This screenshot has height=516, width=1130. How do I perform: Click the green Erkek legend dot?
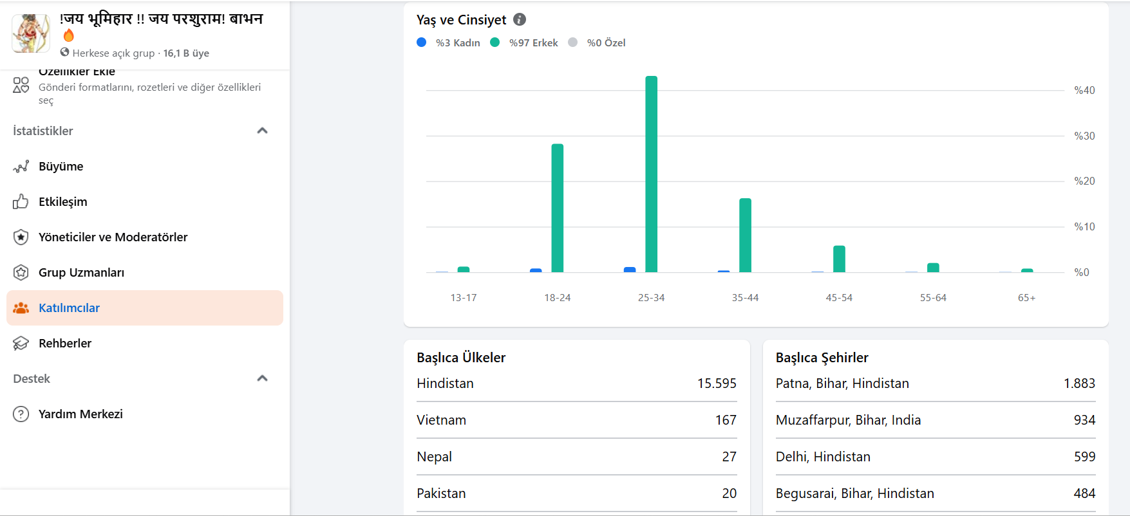[x=495, y=42]
